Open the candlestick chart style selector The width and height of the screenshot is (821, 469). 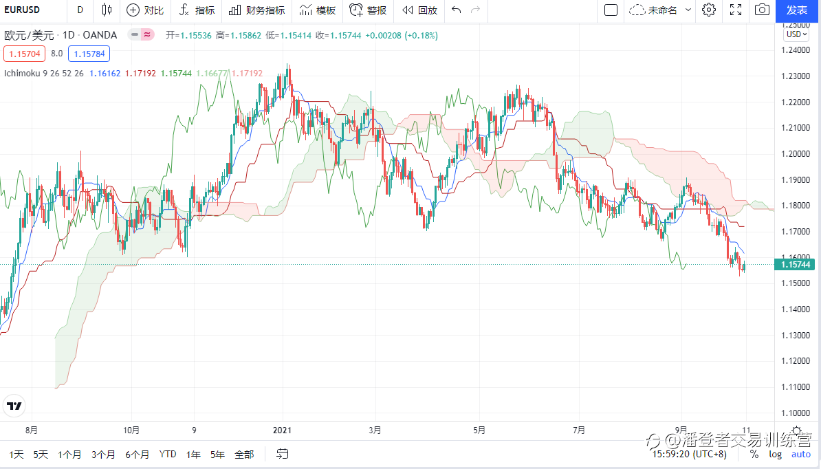click(106, 10)
